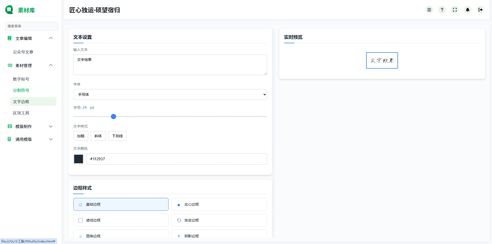This screenshot has width=492, height=244.
Task: Toggle 下划线 underline text style
Action: (117, 136)
